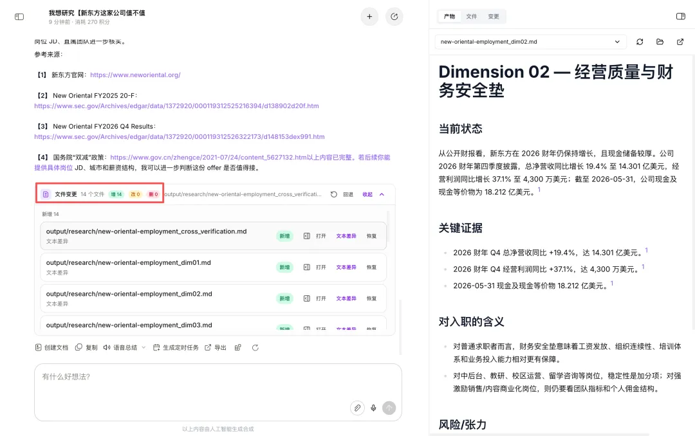View 文本差异 for dim02.md

346,298
